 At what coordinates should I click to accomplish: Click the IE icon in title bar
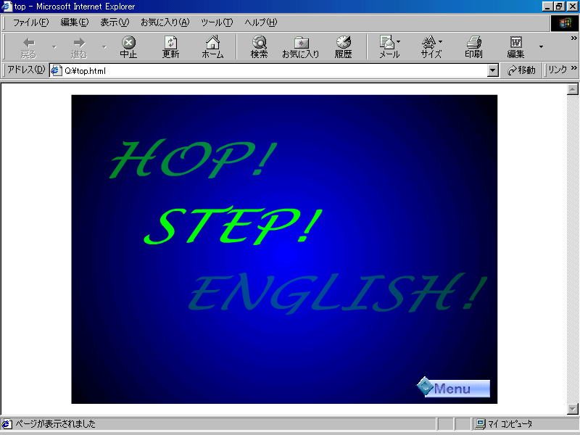click(7, 7)
